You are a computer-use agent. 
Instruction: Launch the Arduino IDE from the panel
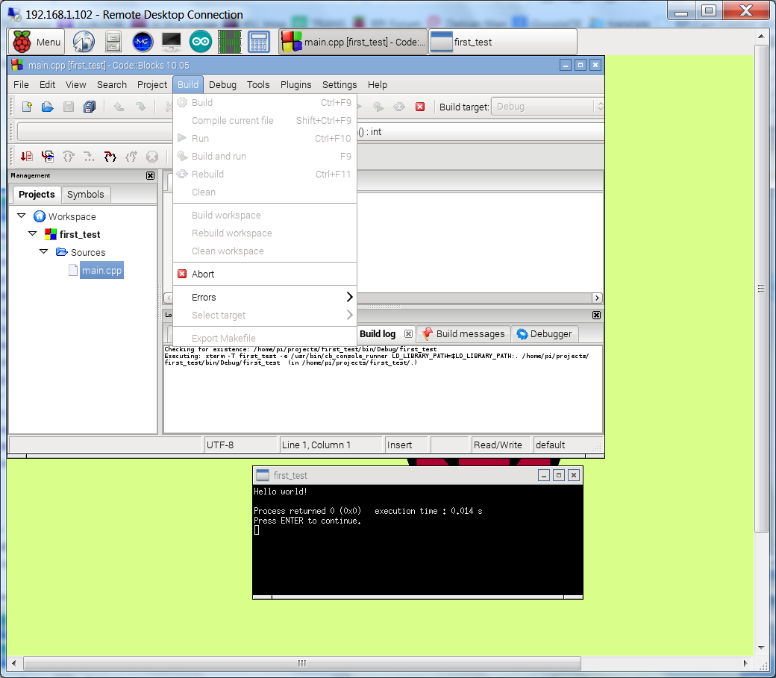(x=200, y=42)
